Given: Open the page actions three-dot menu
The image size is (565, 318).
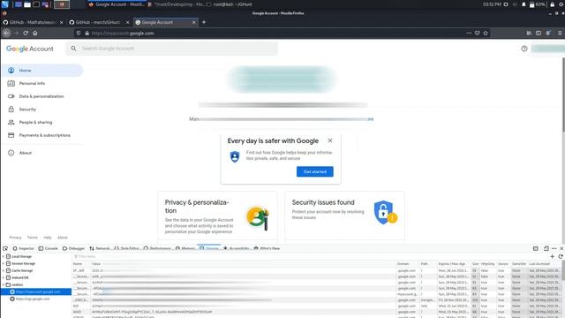Looking at the screenshot, I should [469, 34].
